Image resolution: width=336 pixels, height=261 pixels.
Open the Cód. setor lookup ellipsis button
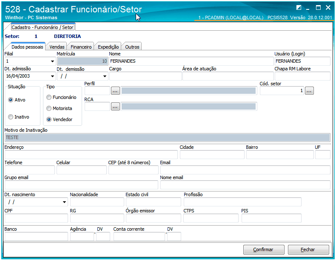pos(309,91)
